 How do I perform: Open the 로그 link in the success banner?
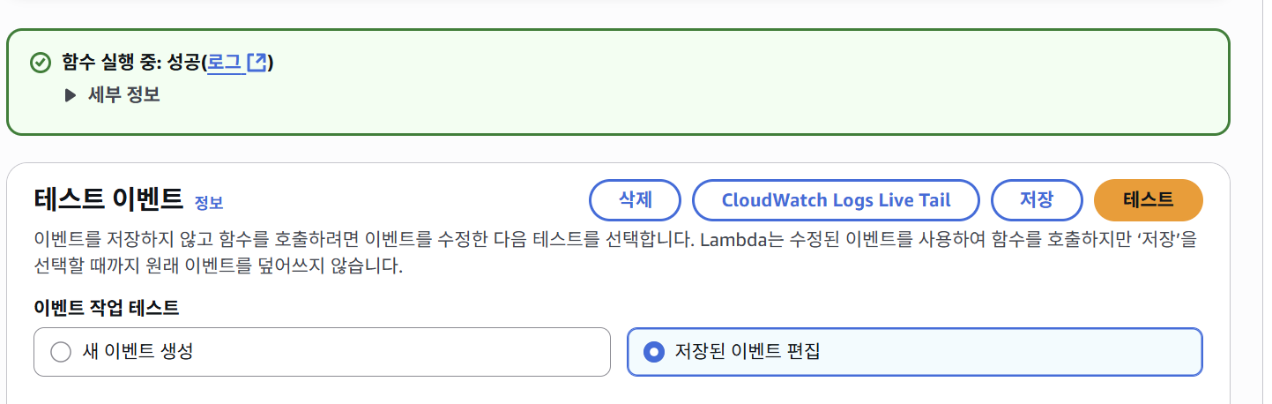point(224,63)
